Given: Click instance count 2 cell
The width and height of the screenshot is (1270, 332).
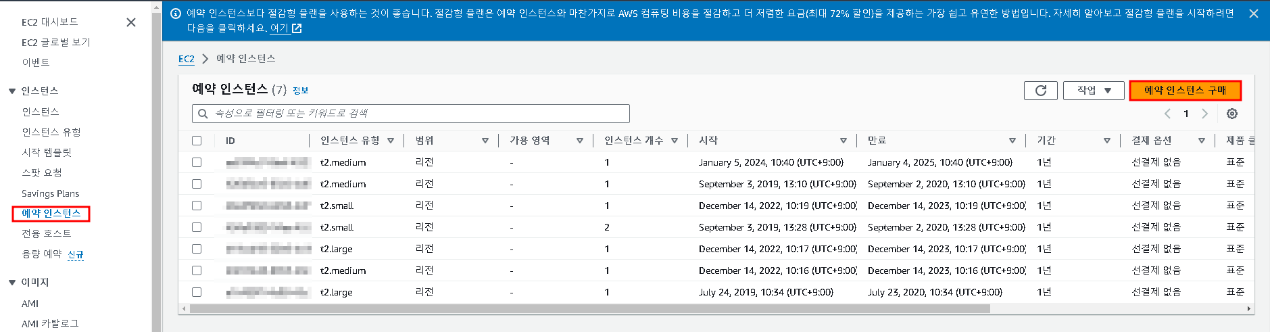Looking at the screenshot, I should pos(607,227).
